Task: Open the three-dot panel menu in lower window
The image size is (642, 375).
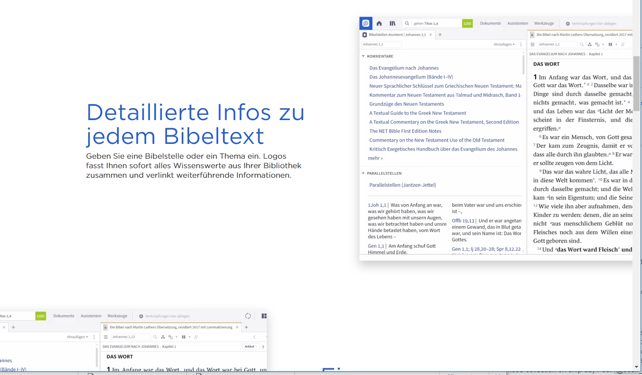Action: point(94,337)
